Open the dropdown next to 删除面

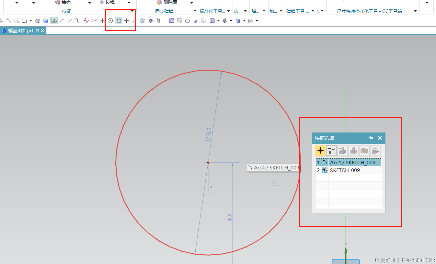(x=191, y=3)
